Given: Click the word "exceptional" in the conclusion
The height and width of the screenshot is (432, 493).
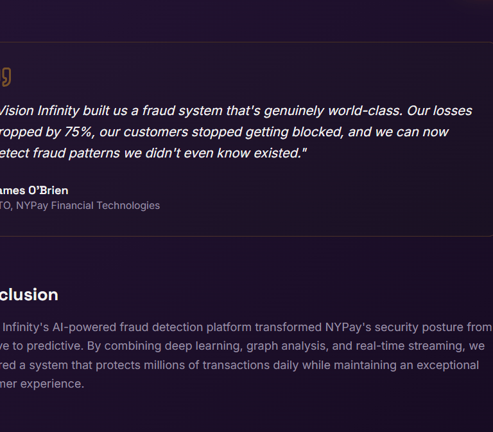Looking at the screenshot, I should (449, 365).
